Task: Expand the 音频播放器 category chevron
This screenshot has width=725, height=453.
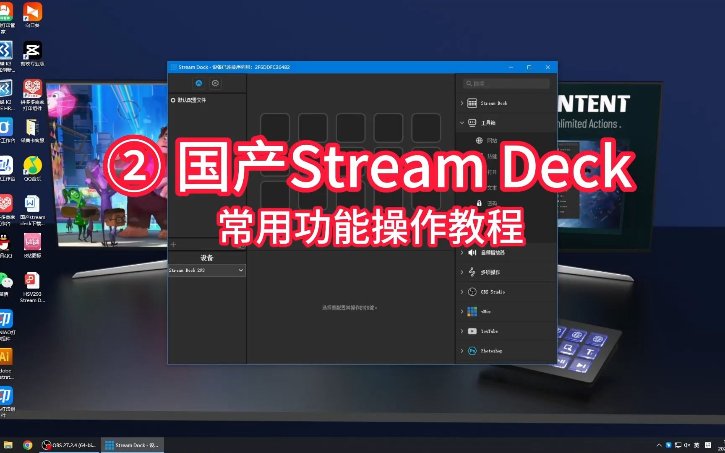Action: (x=462, y=253)
